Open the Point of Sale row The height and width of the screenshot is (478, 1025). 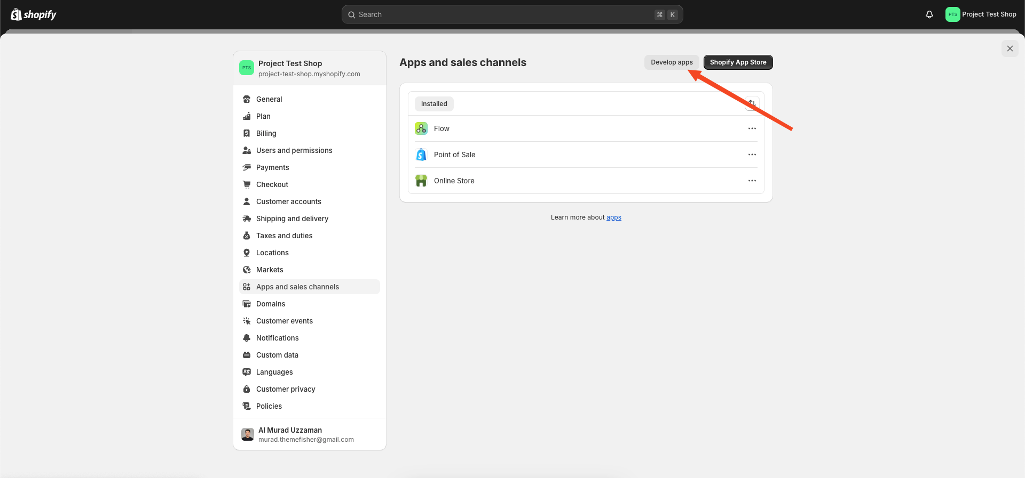[586, 155]
